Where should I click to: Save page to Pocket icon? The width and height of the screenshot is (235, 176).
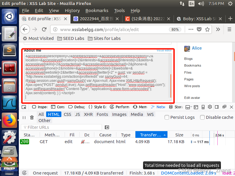pyautogui.click(x=199, y=29)
